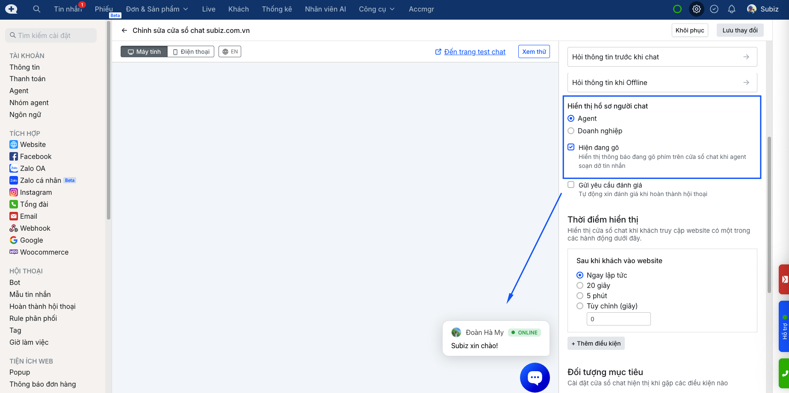This screenshot has height=393, width=789.
Task: Click the notification bell icon
Action: pyautogui.click(x=732, y=9)
